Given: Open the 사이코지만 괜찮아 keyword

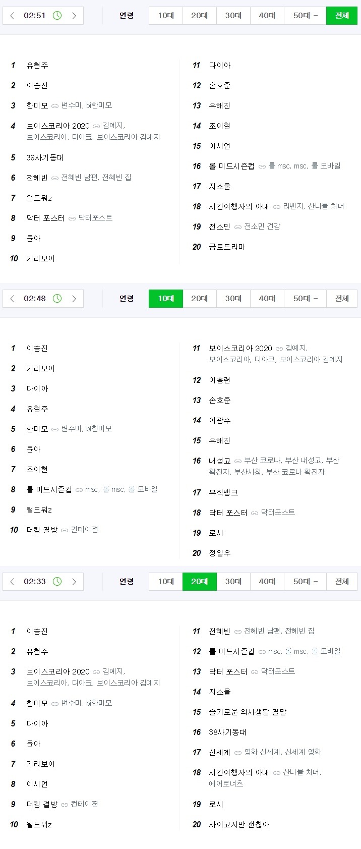Looking at the screenshot, I should click(x=239, y=824).
